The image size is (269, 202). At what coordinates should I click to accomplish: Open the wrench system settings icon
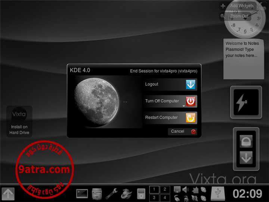(111, 194)
